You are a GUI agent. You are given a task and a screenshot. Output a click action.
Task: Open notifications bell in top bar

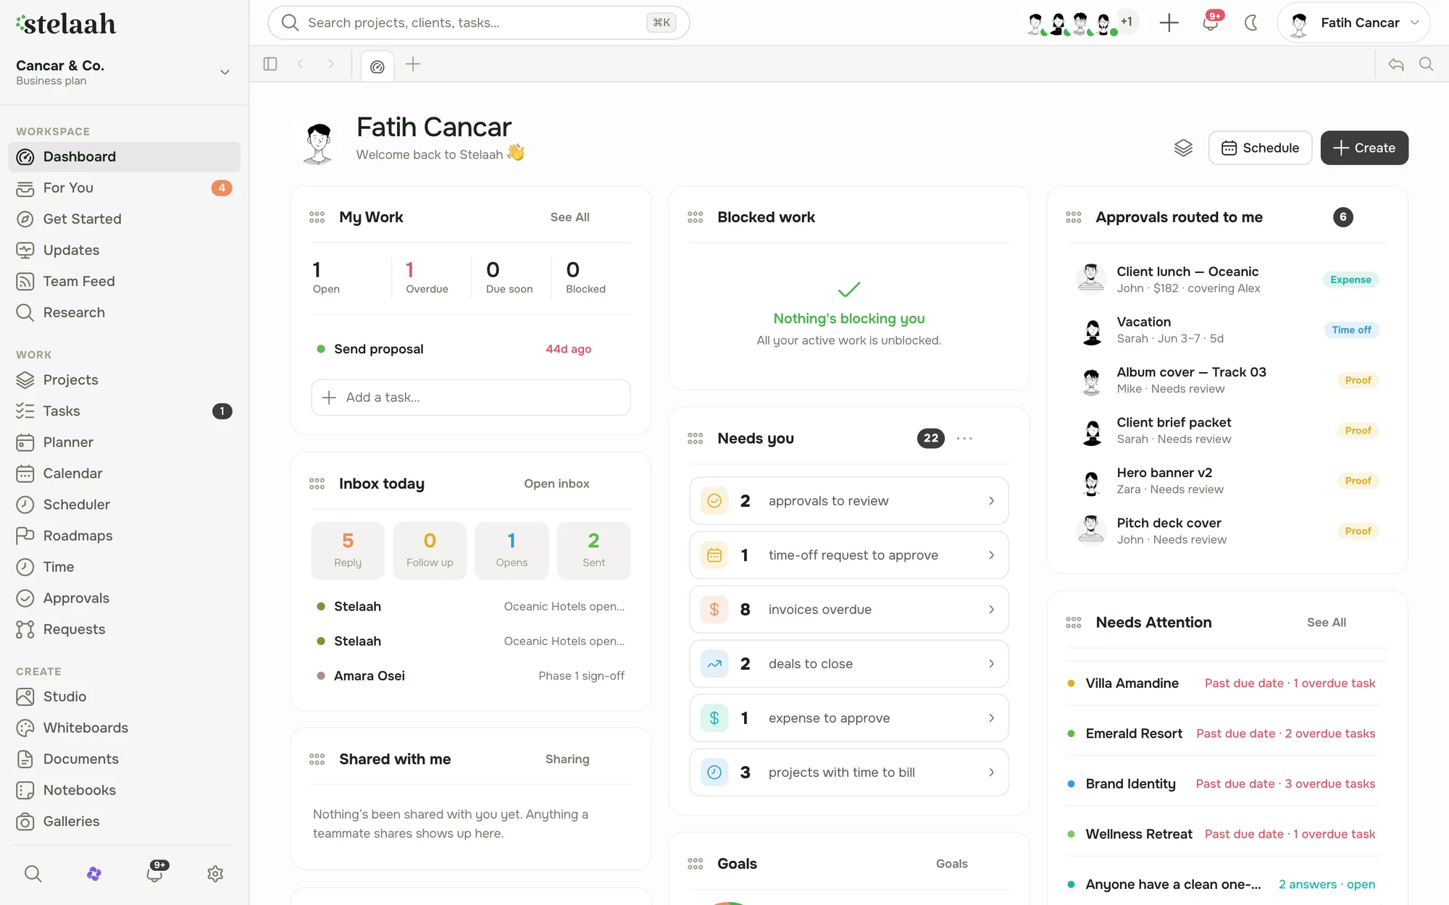click(x=1211, y=22)
